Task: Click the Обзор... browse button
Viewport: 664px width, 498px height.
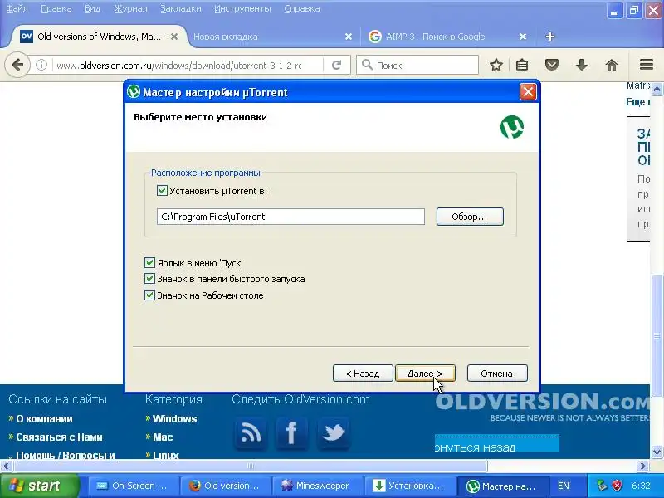Action: coord(470,217)
